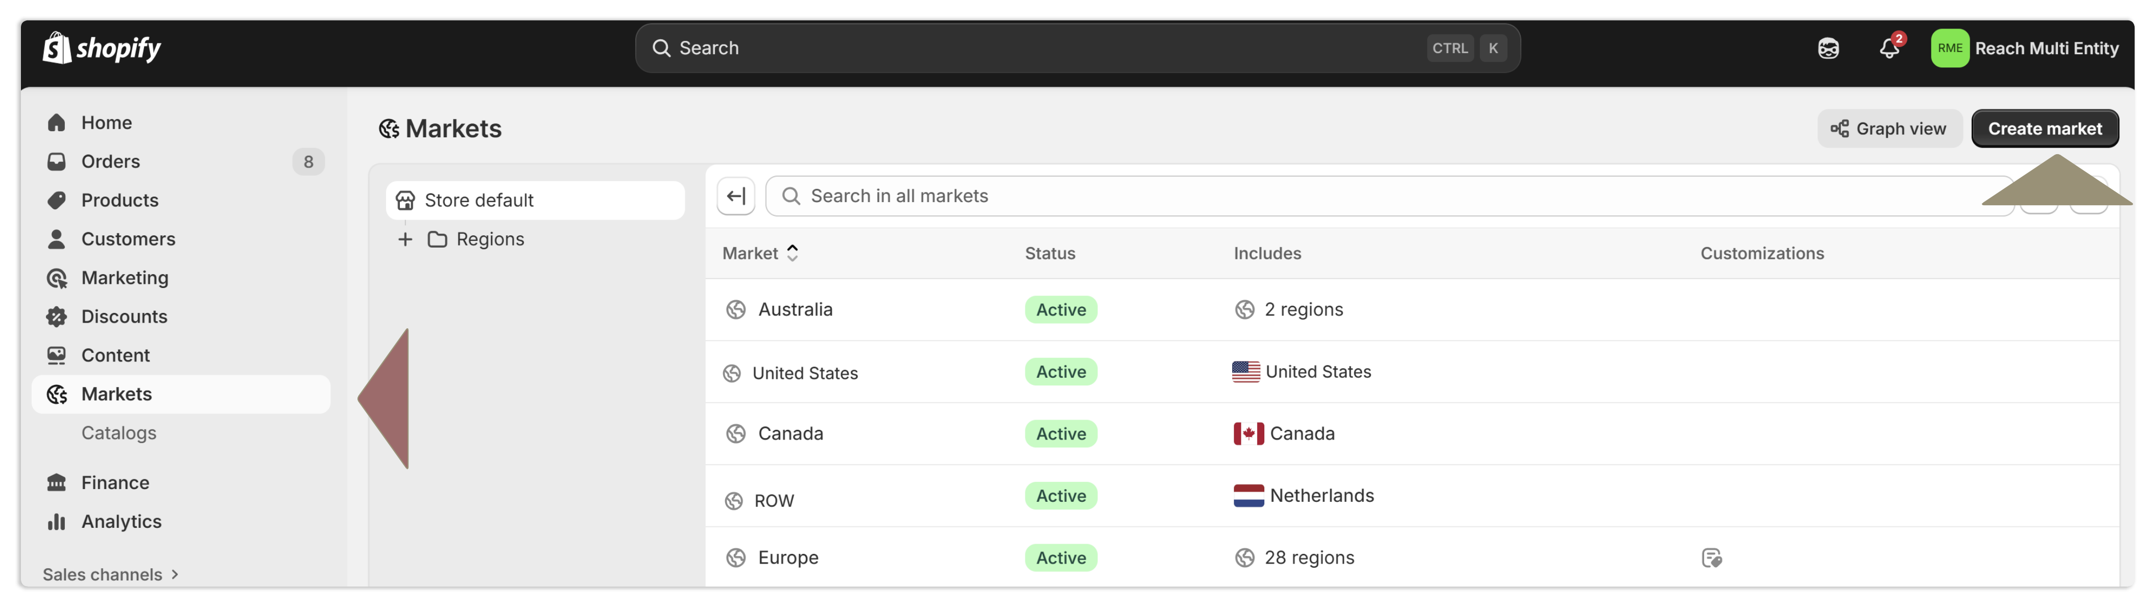
Task: Go to Catalogs under Markets
Action: pyautogui.click(x=119, y=432)
